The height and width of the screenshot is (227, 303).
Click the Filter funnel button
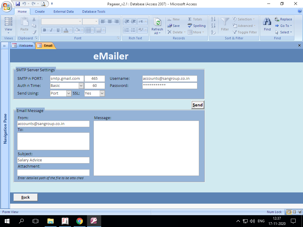[x=225, y=24]
